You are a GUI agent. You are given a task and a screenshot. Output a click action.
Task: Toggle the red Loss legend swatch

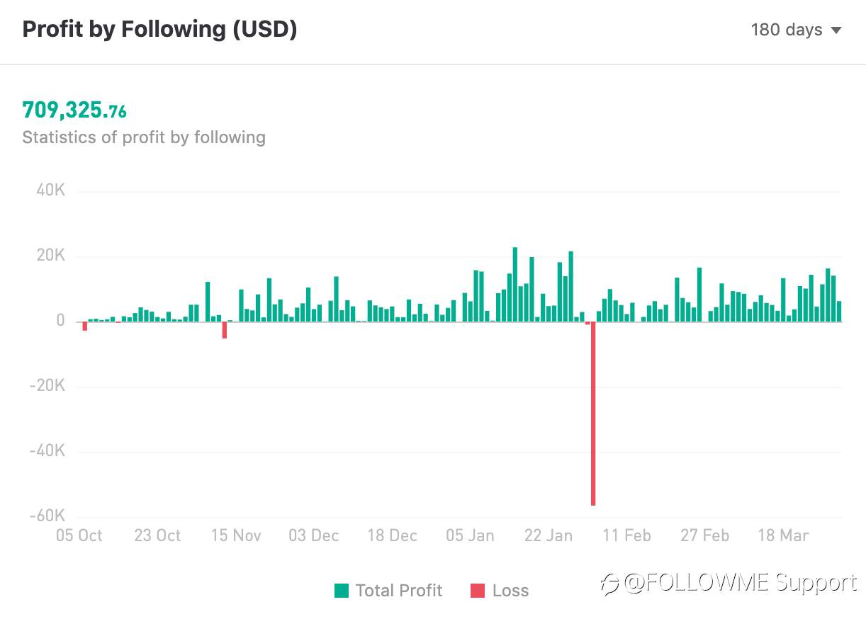[x=478, y=590]
